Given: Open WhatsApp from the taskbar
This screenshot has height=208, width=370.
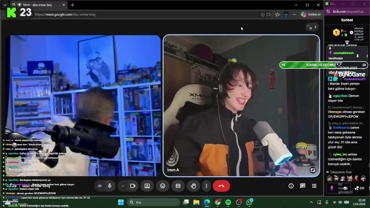Looking at the screenshot, I should coord(249,202).
